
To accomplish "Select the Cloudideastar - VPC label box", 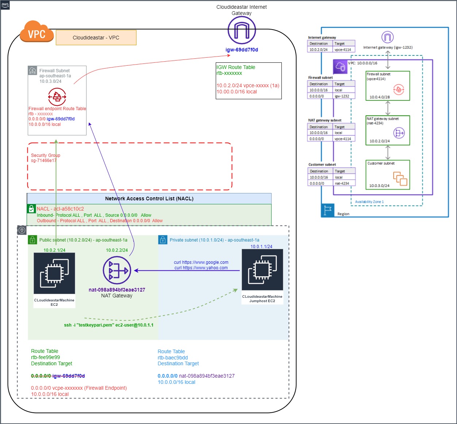I will click(x=96, y=38).
